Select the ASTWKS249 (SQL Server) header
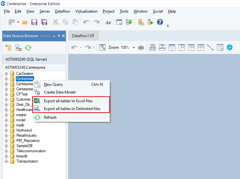Screen dimensions: 240x179 click(x=26, y=59)
